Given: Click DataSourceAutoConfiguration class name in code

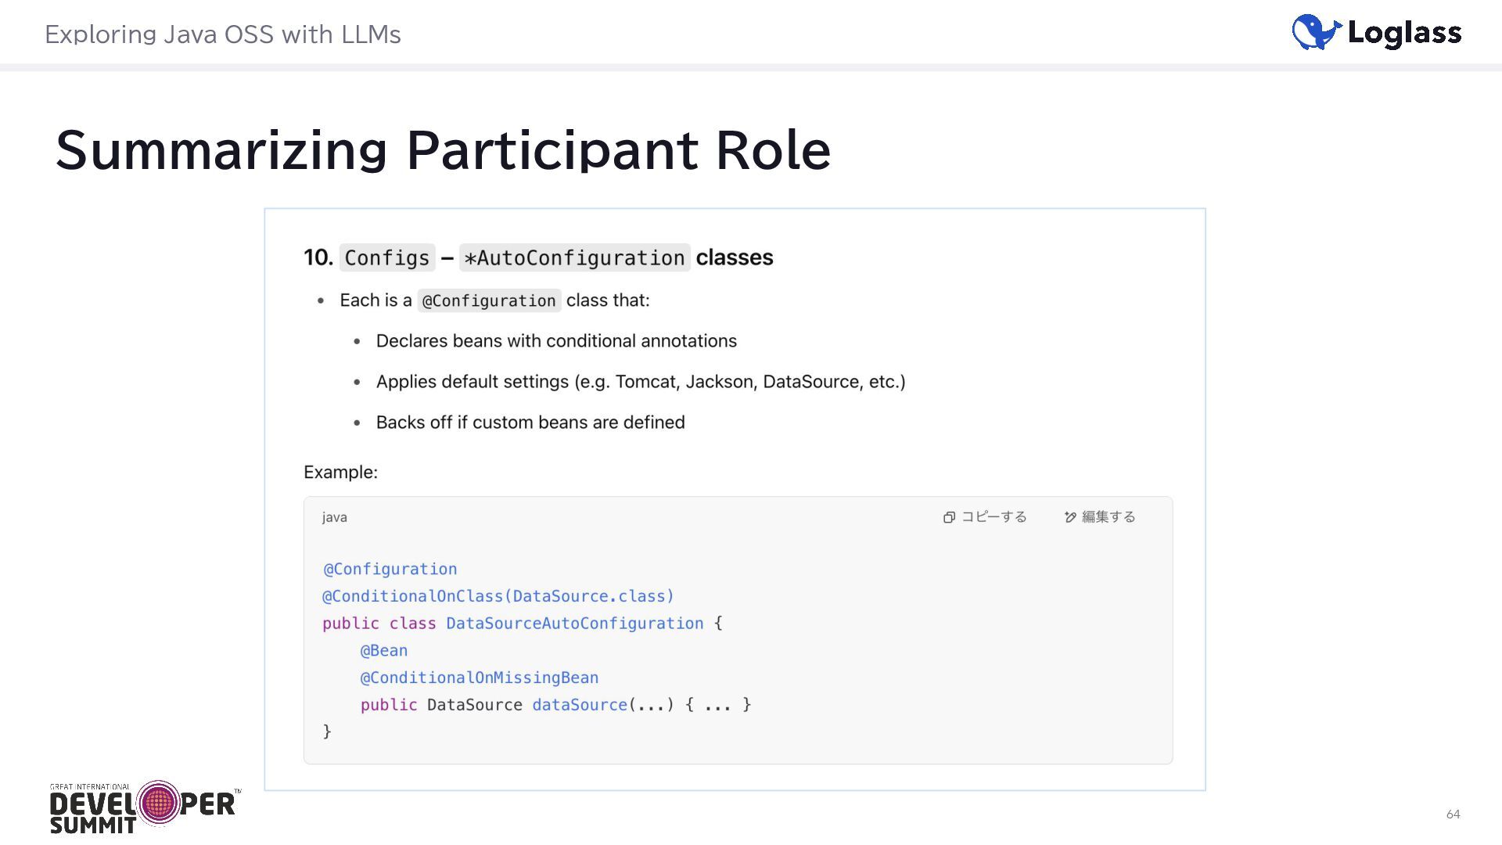Looking at the screenshot, I should coord(574,624).
